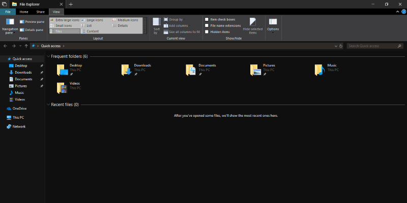Image resolution: width=407 pixels, height=203 pixels.
Task: Click the Refresh button beside address bar
Action: click(340, 46)
